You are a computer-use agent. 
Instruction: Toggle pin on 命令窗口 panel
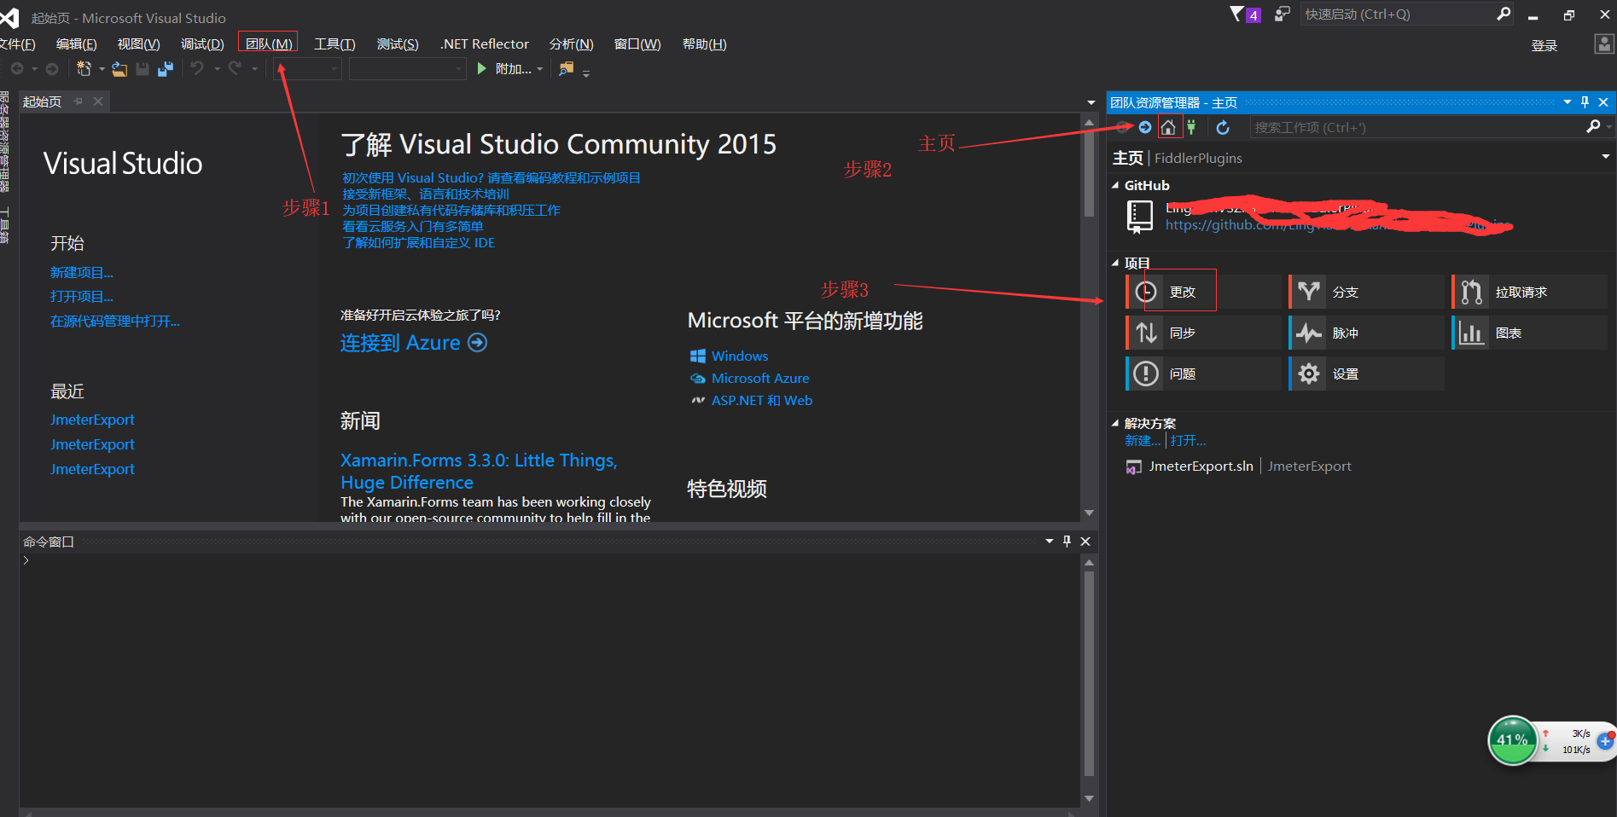[x=1067, y=542]
